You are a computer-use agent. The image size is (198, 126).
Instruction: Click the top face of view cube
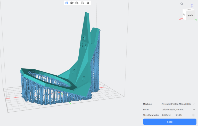(189, 10)
